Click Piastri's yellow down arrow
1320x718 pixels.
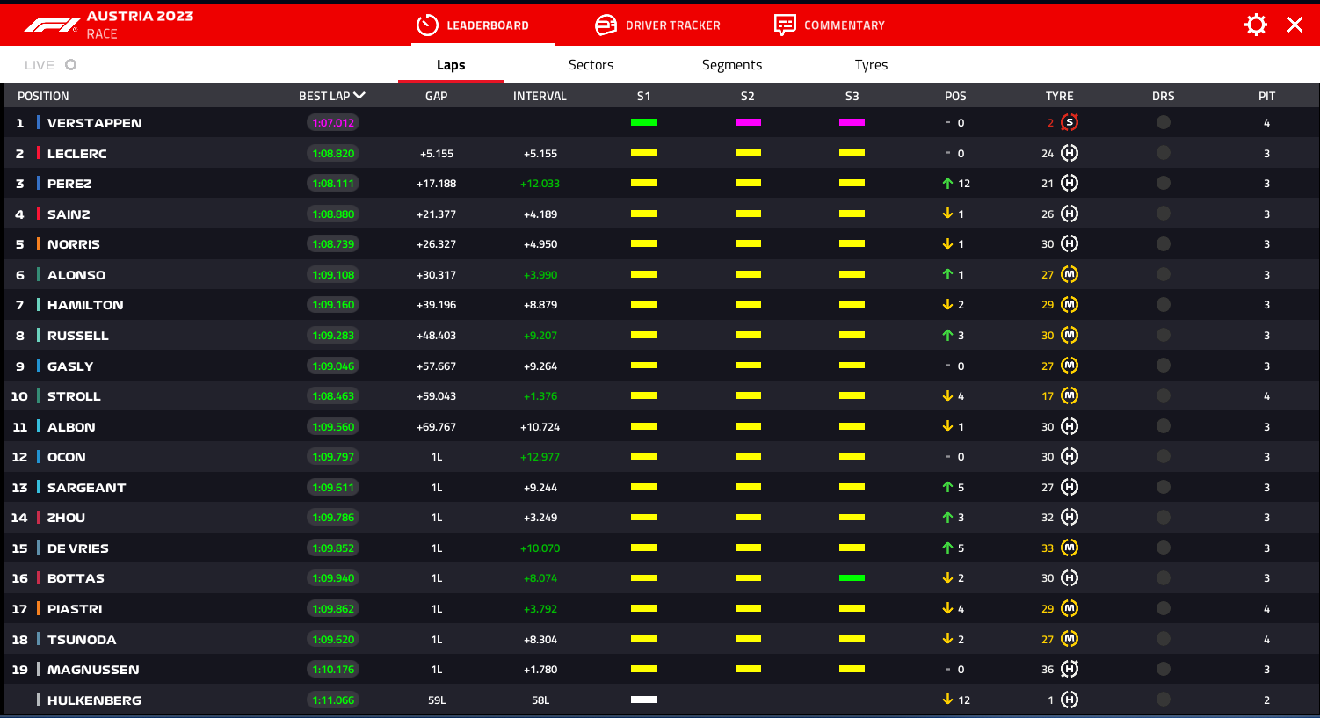[x=947, y=608]
